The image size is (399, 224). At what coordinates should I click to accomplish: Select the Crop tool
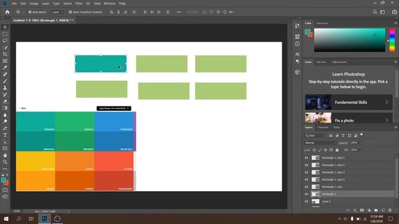pyautogui.click(x=5, y=54)
